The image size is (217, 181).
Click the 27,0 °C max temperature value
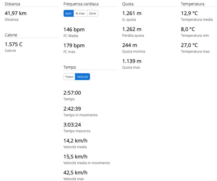click(x=189, y=45)
